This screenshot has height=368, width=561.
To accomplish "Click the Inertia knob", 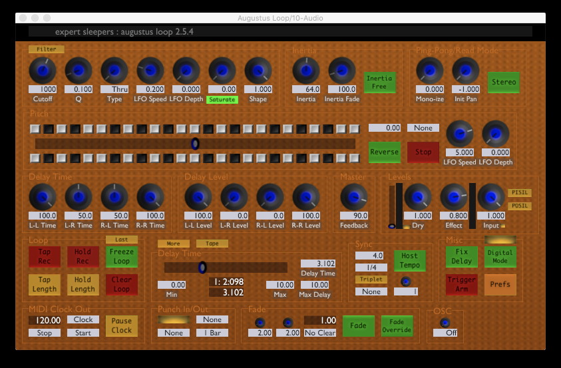I will click(x=306, y=71).
